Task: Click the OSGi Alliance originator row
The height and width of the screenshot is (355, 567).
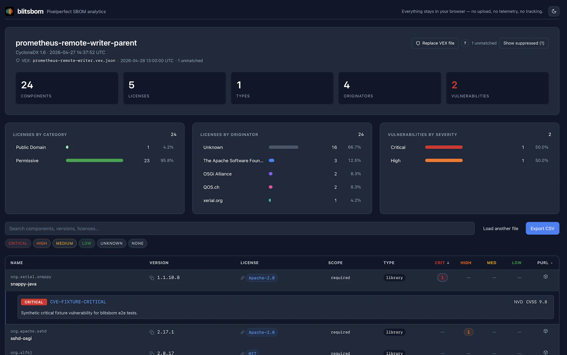Action: point(282,174)
